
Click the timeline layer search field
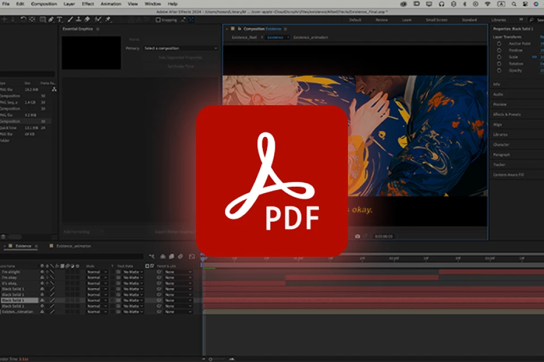click(x=71, y=256)
